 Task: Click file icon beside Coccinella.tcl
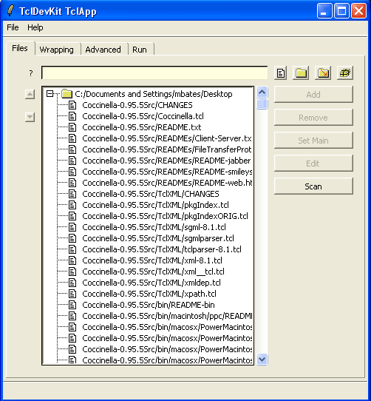pyautogui.click(x=72, y=116)
